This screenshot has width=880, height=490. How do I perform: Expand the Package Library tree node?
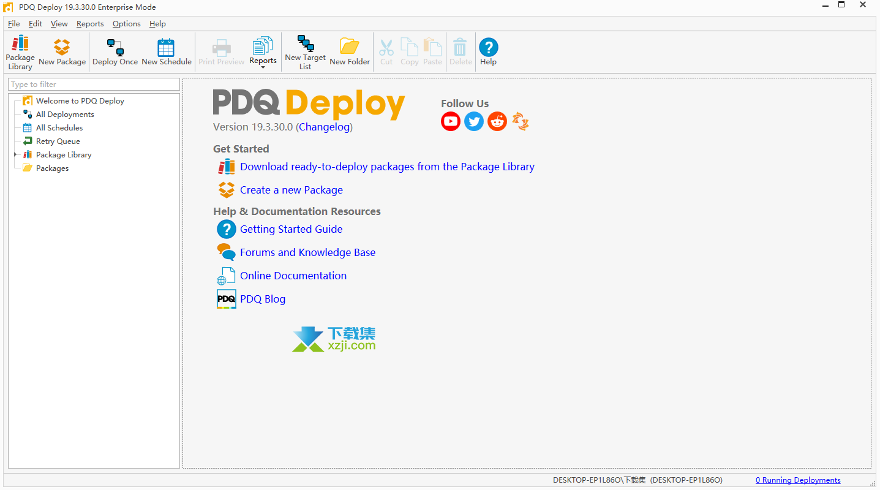click(x=15, y=155)
